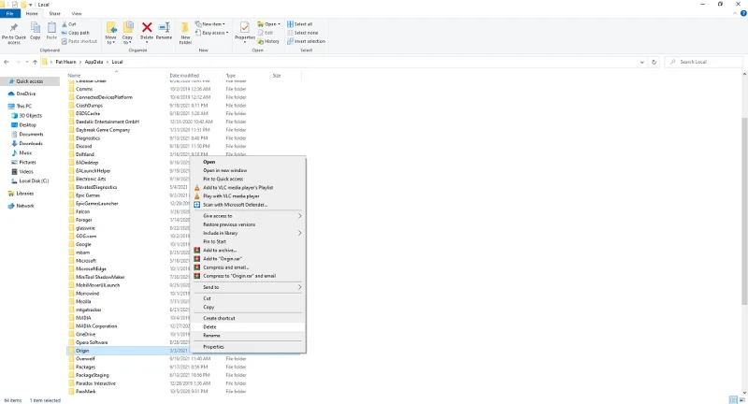Click the Help question mark icon
Image resolution: width=748 pixels, height=404 pixels.
click(743, 13)
